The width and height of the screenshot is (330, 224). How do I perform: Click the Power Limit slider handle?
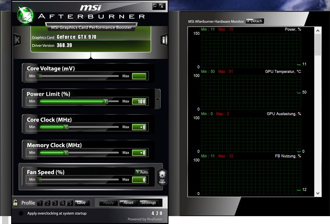[106, 101]
